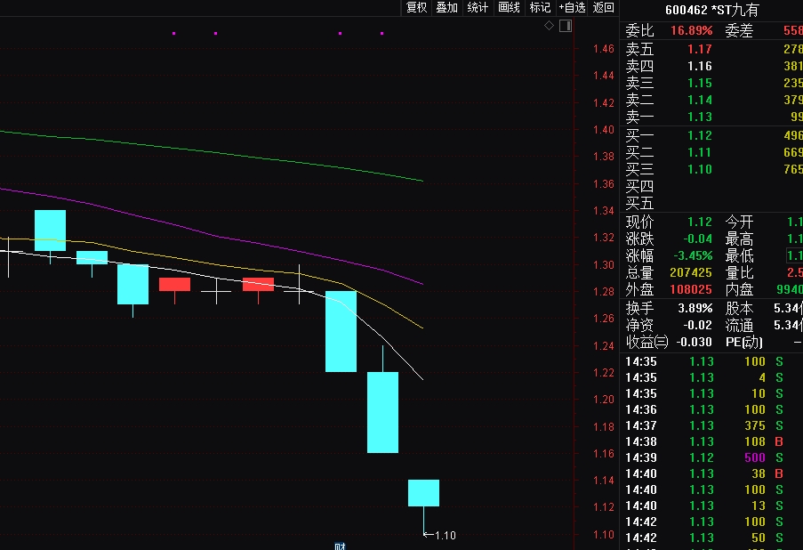Click the 财 financial marker icon
This screenshot has height=550, width=803.
tap(340, 546)
